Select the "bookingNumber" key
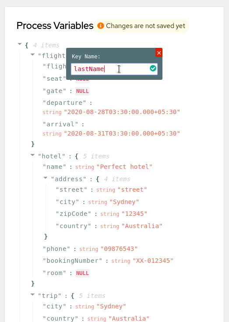229x322 pixels. (x=72, y=261)
